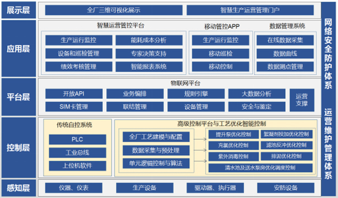Click the vertical 运营维护管理体系 label
Viewport: 338px width, 198px height.
(328, 144)
